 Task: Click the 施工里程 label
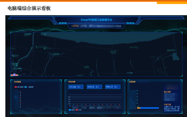[167, 92]
